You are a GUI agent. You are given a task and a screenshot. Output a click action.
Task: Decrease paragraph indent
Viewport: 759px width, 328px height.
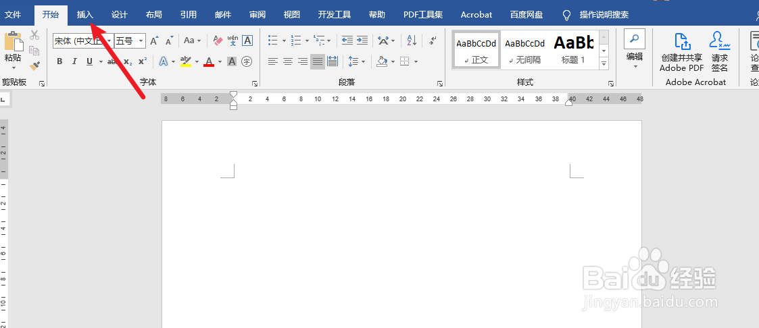point(347,40)
